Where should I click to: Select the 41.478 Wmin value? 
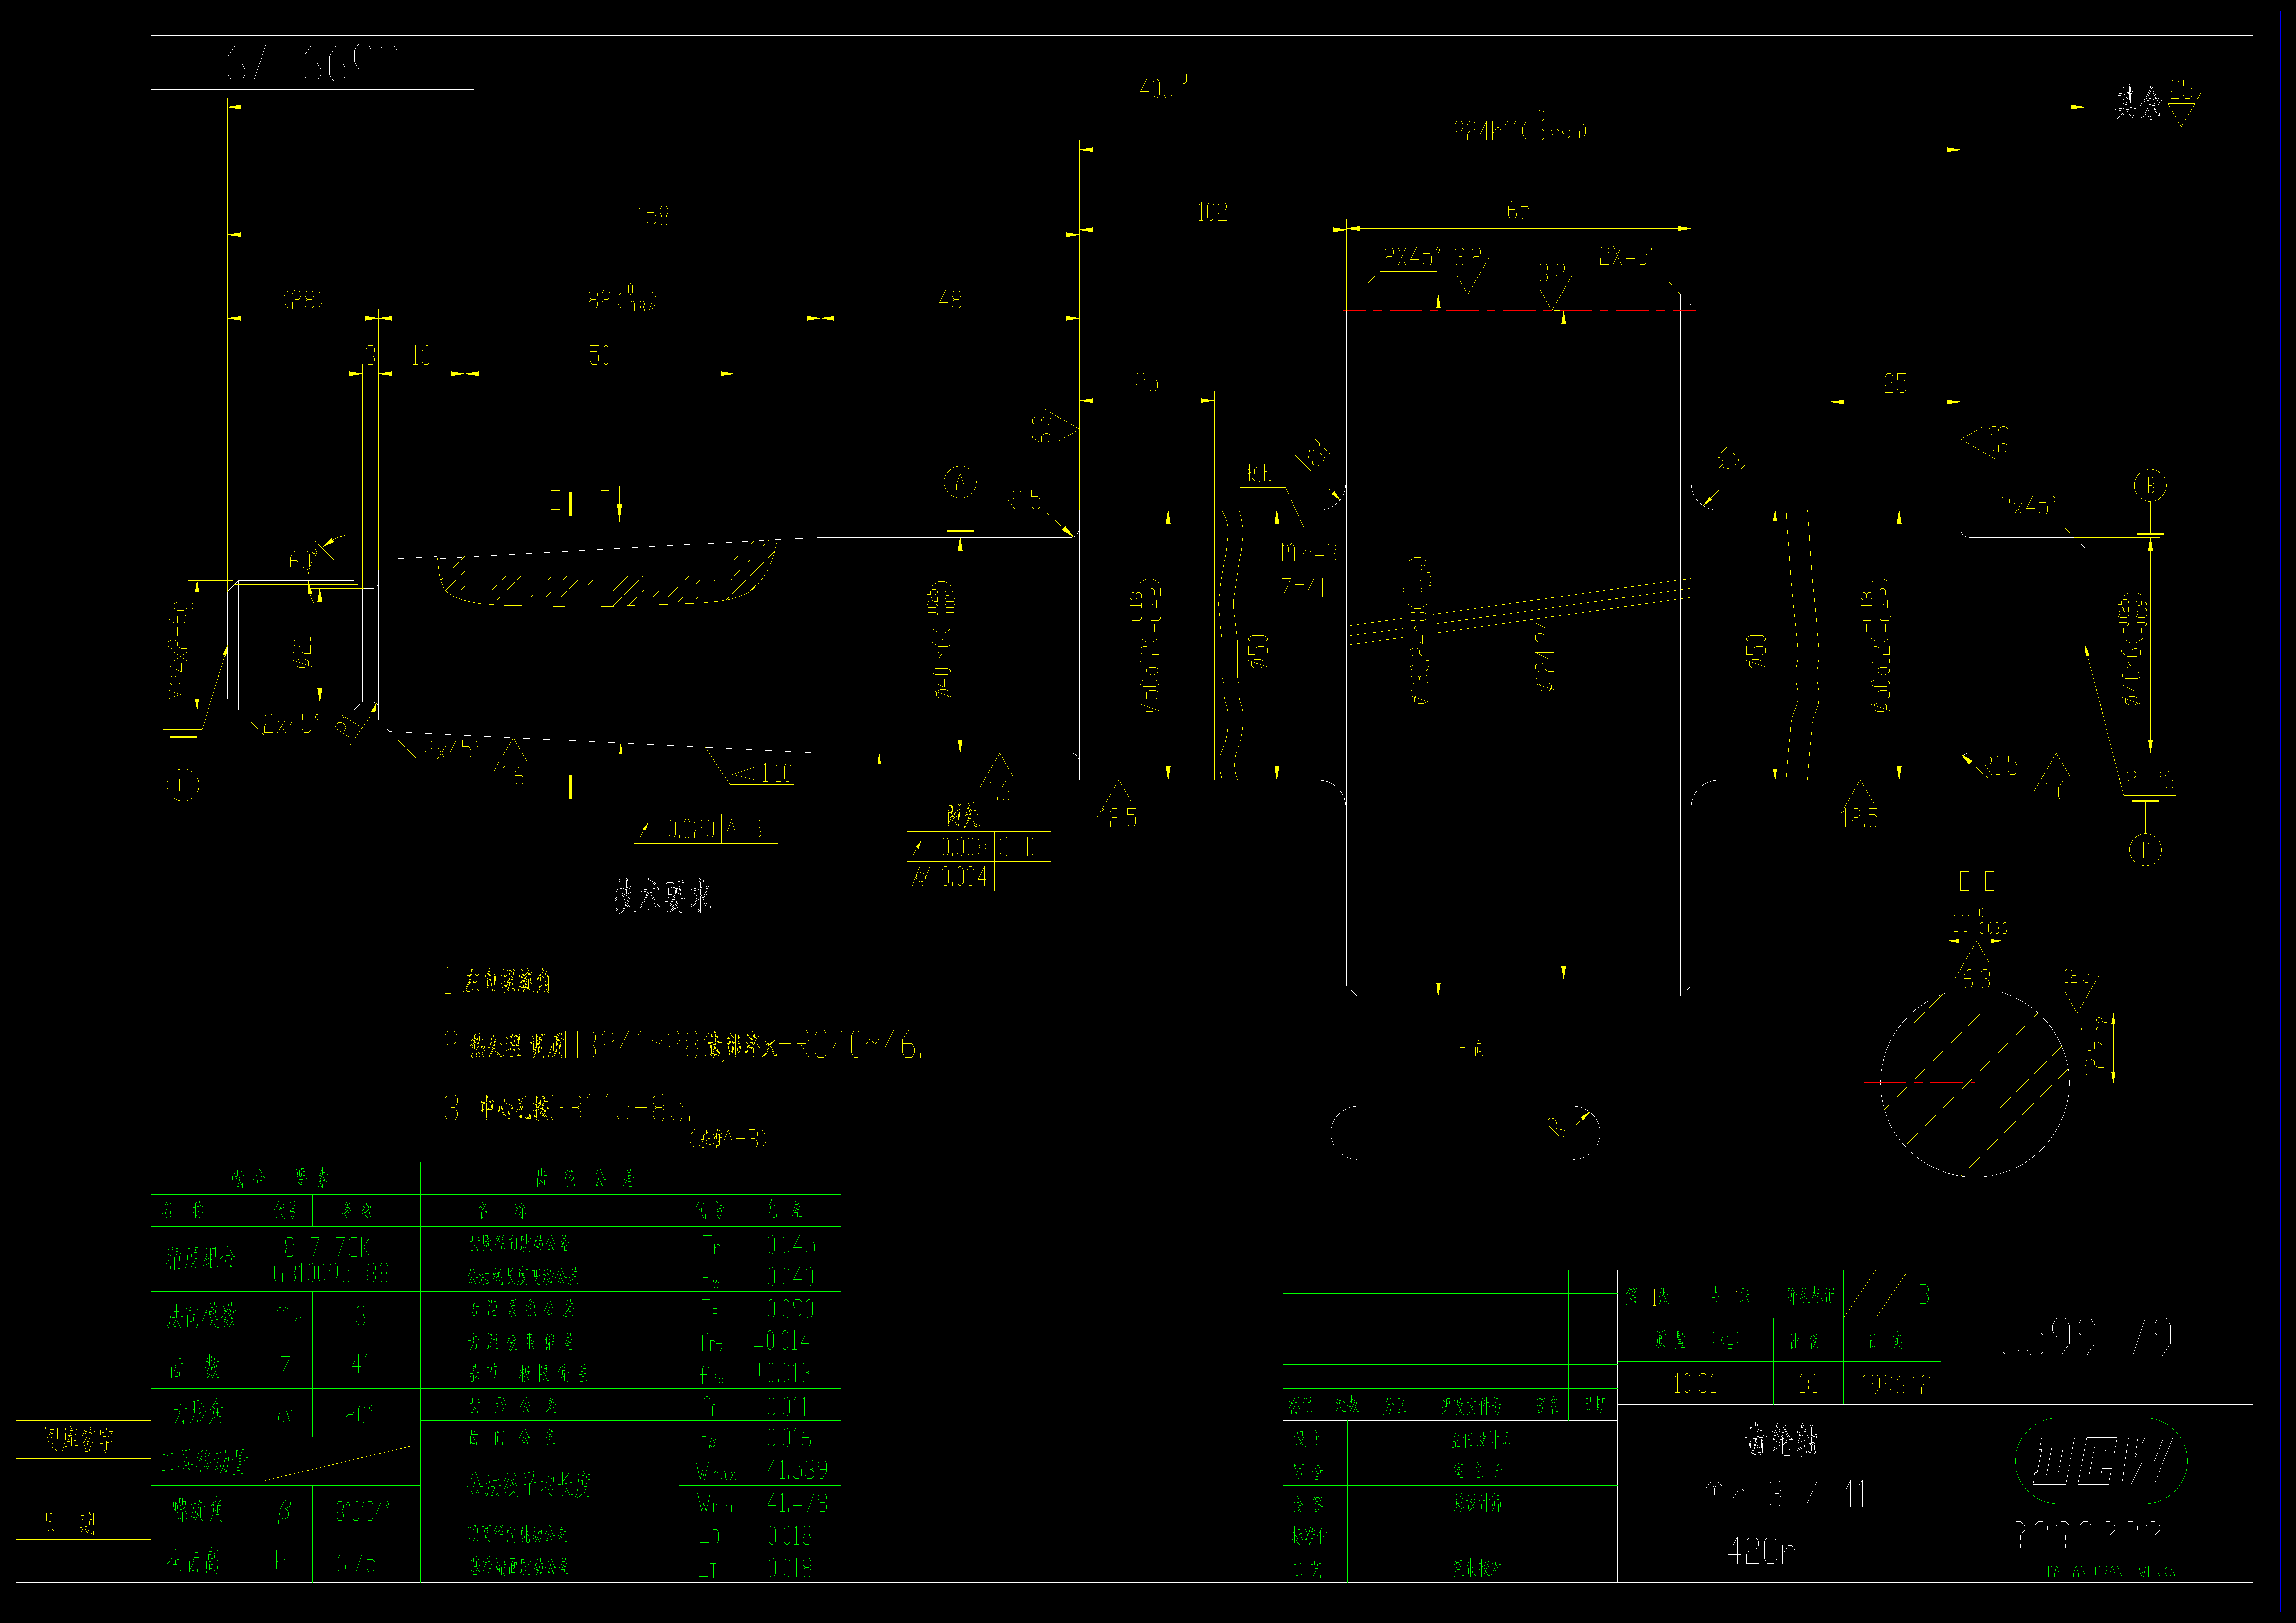pyautogui.click(x=797, y=1503)
